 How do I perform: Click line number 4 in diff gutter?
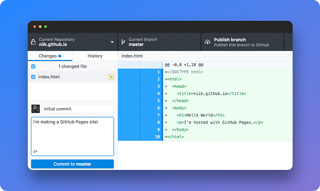159,93
